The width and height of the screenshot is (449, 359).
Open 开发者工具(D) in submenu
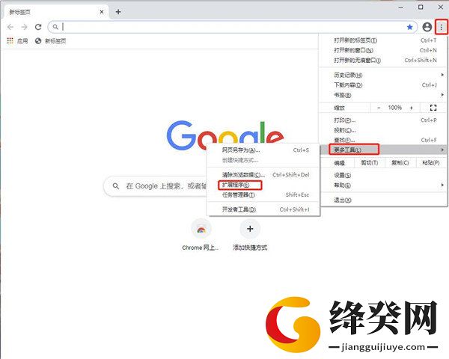pos(263,209)
